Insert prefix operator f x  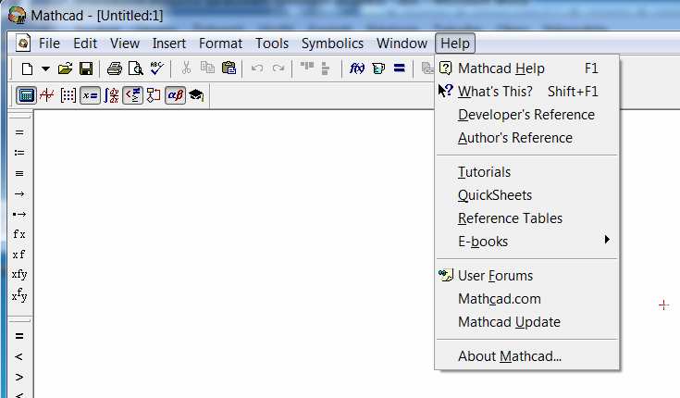pyautogui.click(x=19, y=234)
